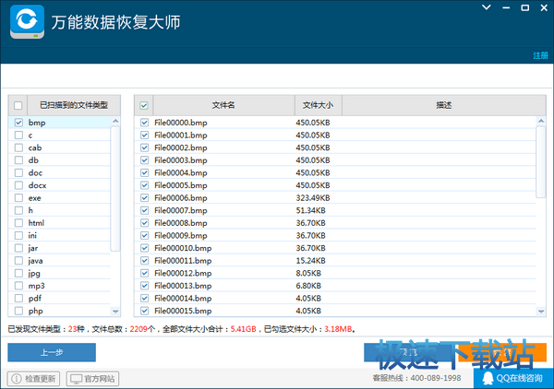The image size is (554, 389).
Task: Open QQ在线咨询 online consultation
Action: click(x=513, y=378)
